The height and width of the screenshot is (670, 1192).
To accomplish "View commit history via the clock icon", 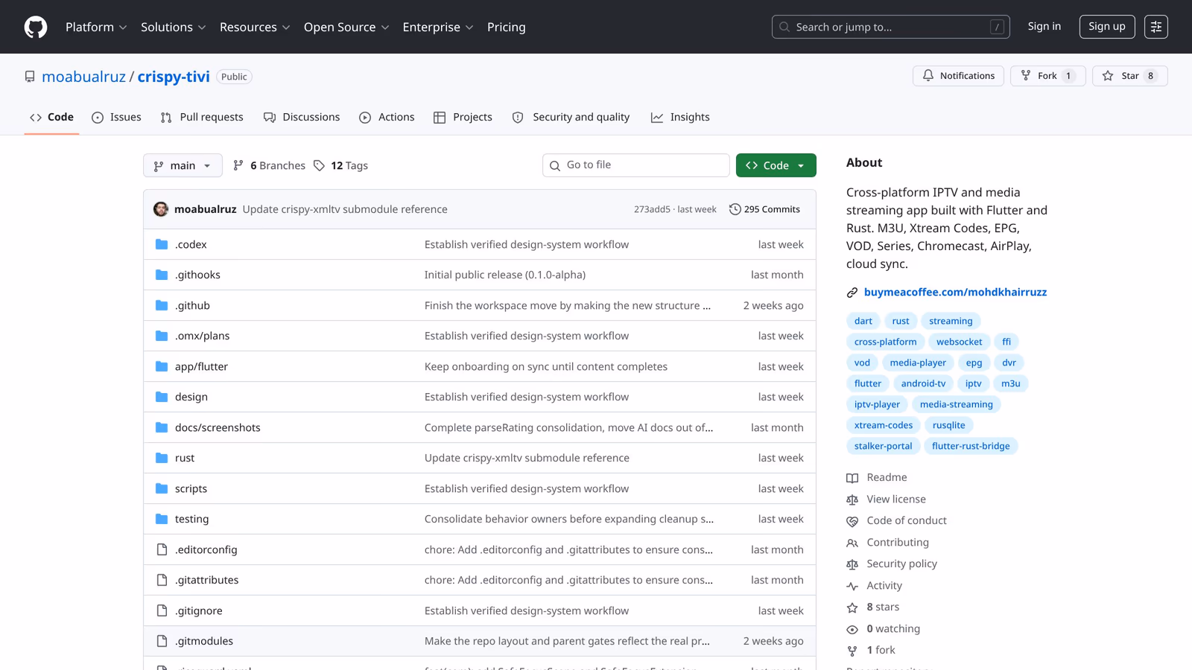I will (x=735, y=209).
